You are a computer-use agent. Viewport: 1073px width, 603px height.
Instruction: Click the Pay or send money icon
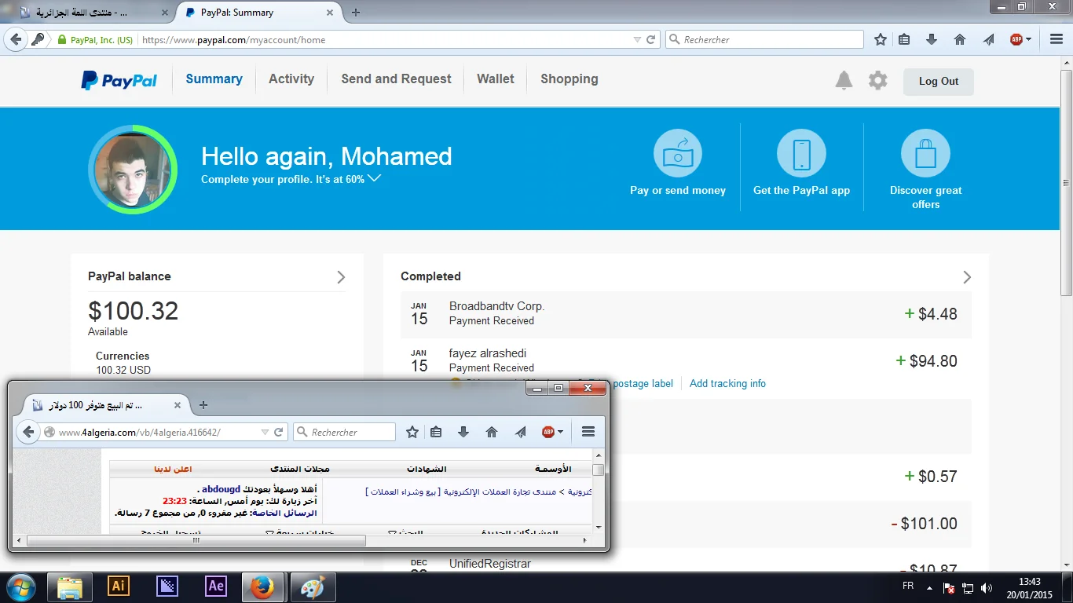click(x=677, y=154)
